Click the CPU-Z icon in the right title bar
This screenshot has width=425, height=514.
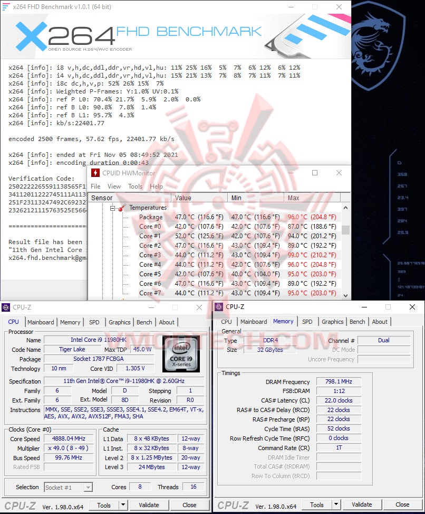[x=219, y=307]
